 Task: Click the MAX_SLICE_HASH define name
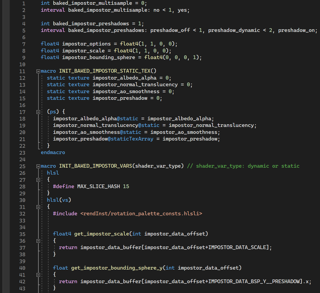[99, 186]
